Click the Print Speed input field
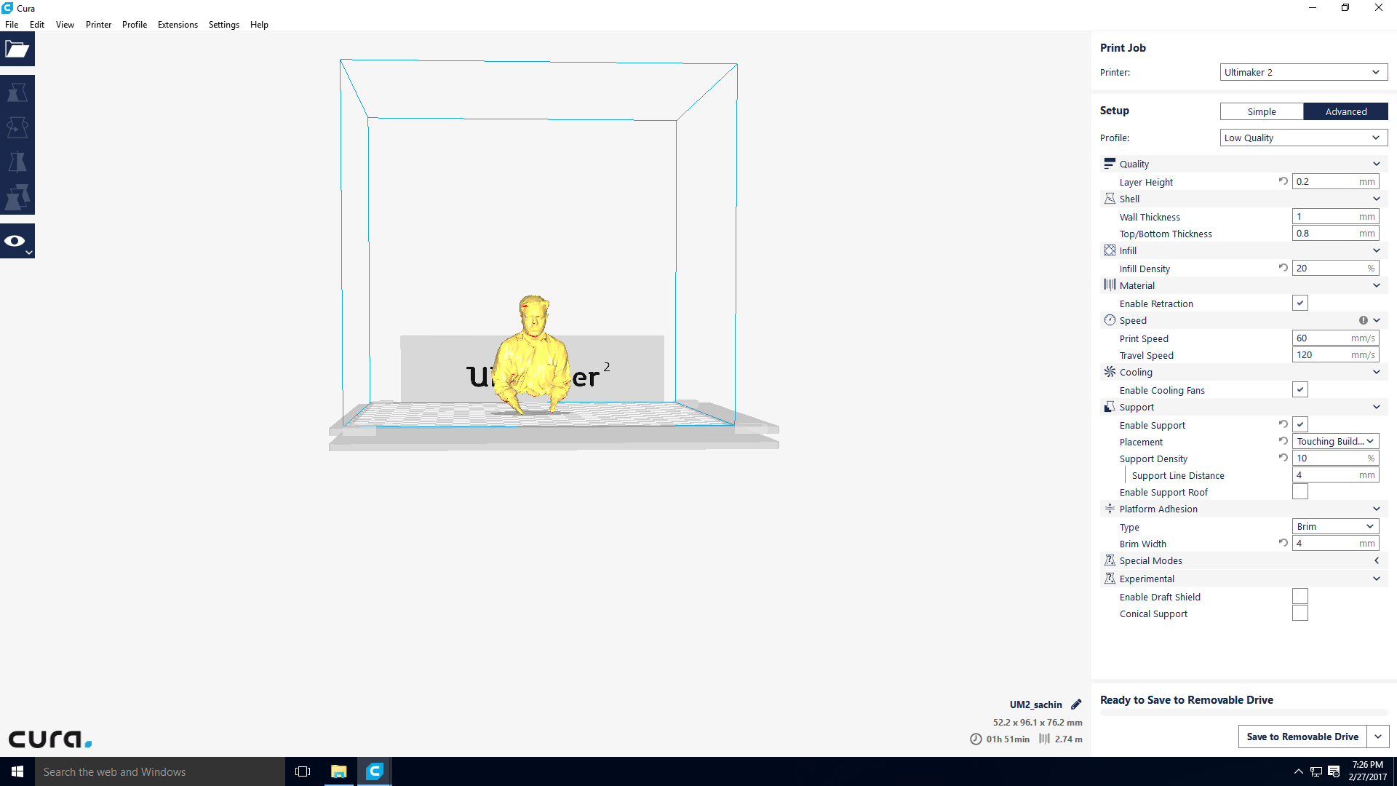Screen dimensions: 1397x786 pos(1335,338)
